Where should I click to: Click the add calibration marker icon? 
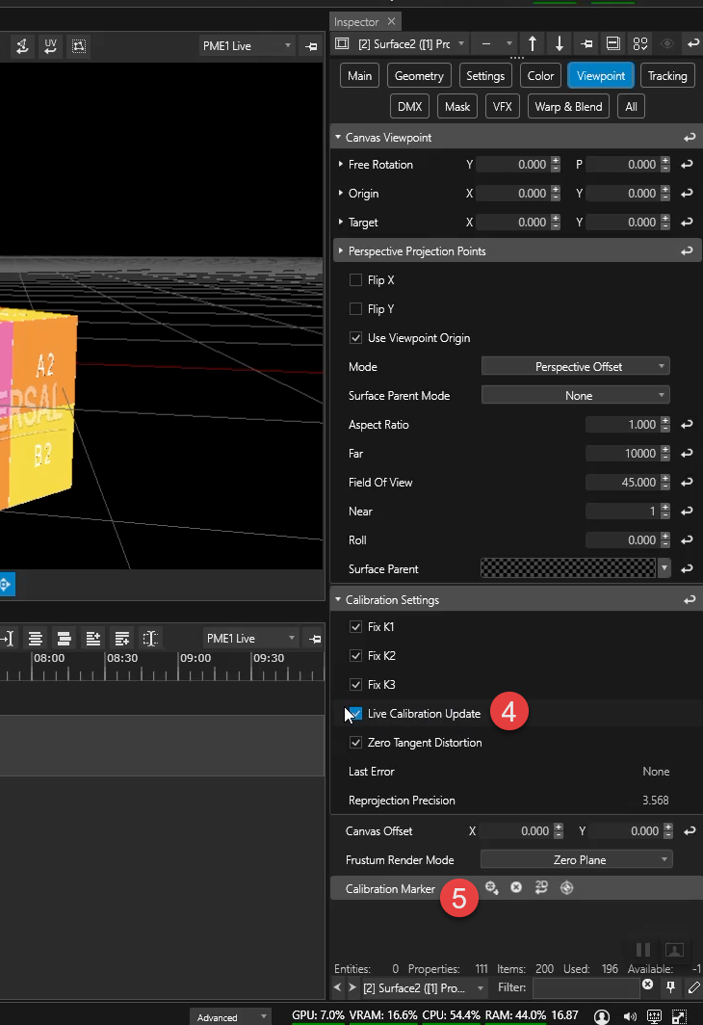[x=491, y=888]
